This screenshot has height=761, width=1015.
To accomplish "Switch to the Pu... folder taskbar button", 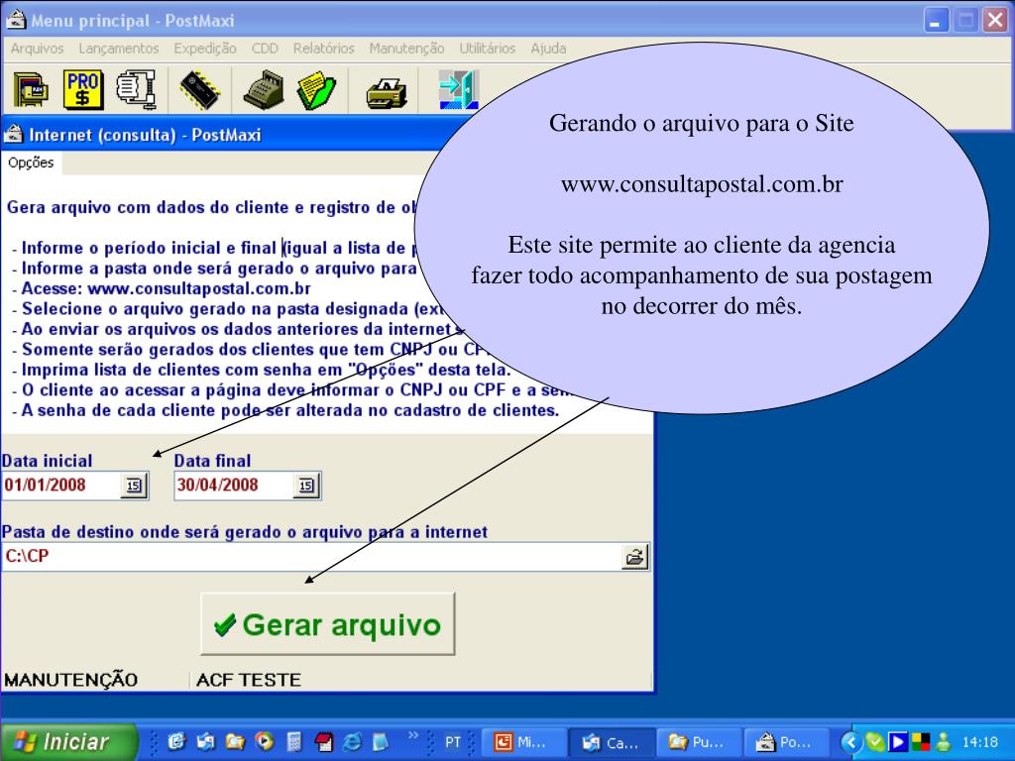I will (x=698, y=742).
